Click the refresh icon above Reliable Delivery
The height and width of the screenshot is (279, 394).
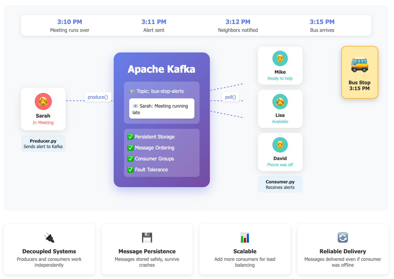343,238
